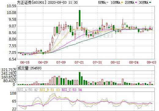Screen dimensions: 159x111
Task: Click the 10.59 price axis label
Action: coord(12,6)
